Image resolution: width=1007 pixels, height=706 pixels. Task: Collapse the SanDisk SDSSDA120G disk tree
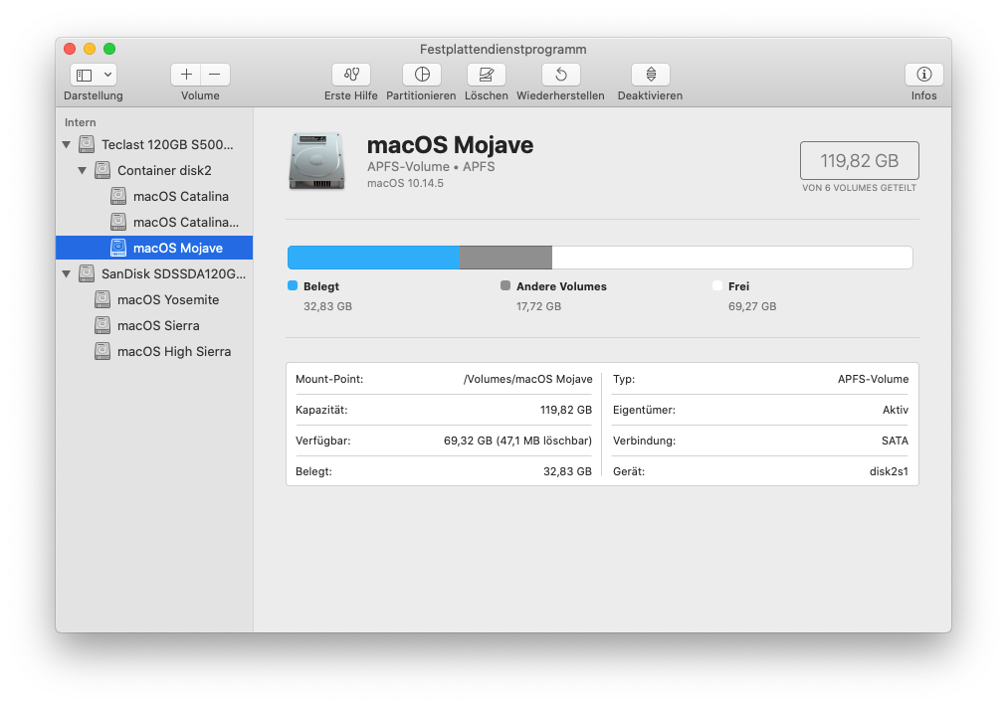click(x=66, y=274)
